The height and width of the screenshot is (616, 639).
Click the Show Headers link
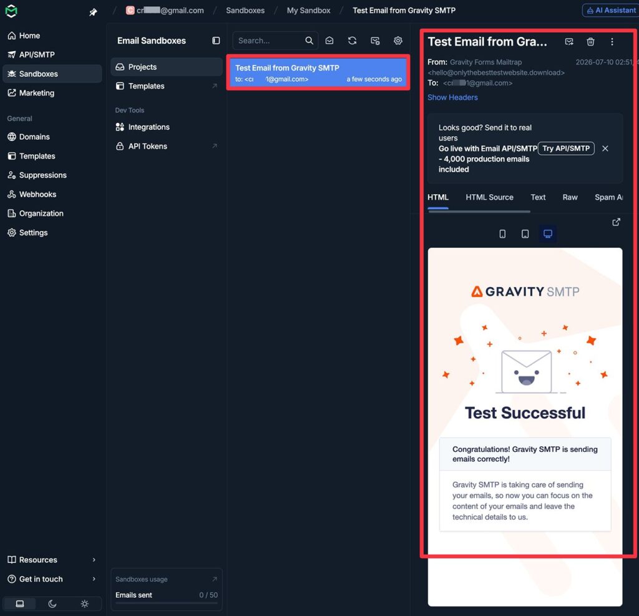click(x=452, y=97)
